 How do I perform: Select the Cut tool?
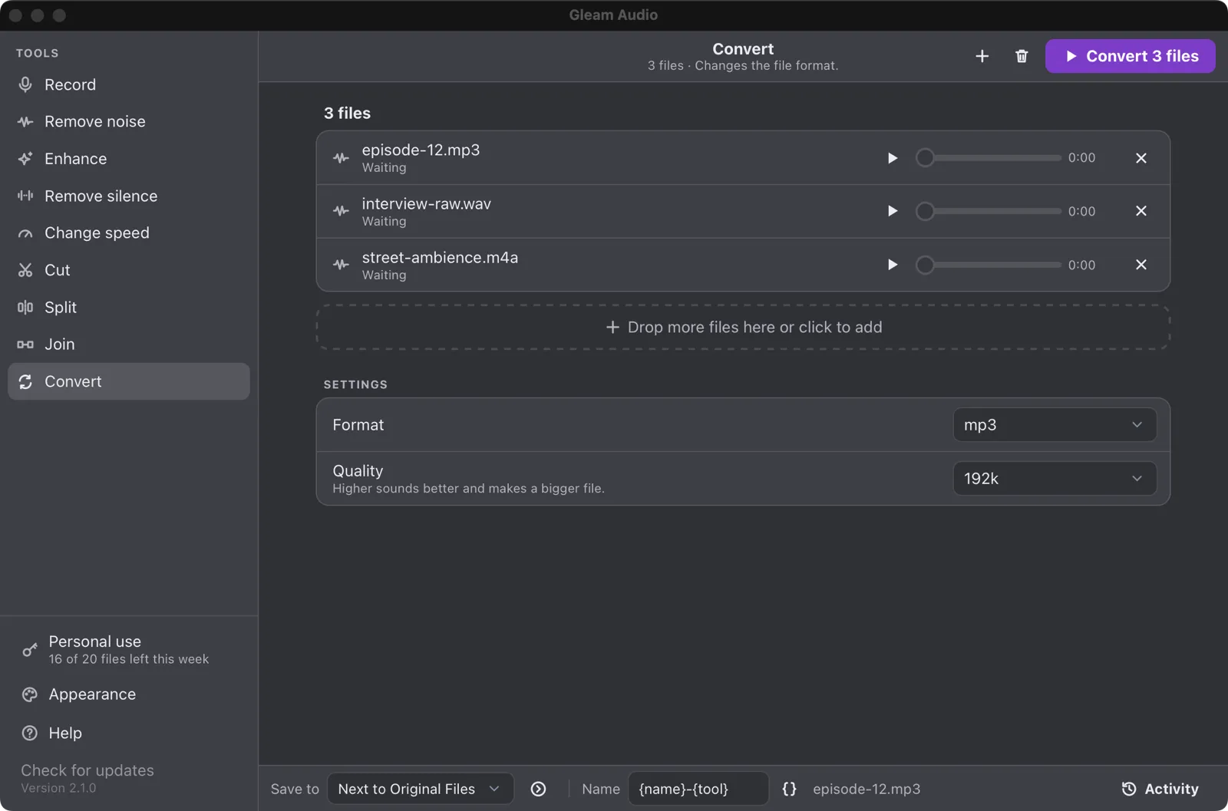pyautogui.click(x=128, y=270)
